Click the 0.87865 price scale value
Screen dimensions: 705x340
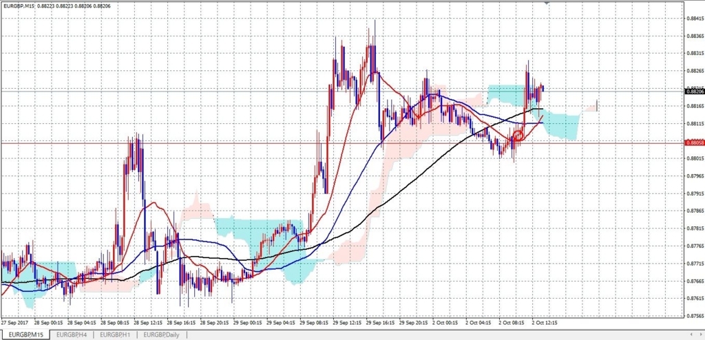click(x=694, y=211)
